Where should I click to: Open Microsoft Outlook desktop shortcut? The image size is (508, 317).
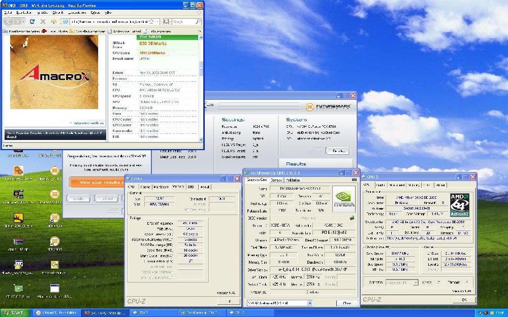[55, 265]
